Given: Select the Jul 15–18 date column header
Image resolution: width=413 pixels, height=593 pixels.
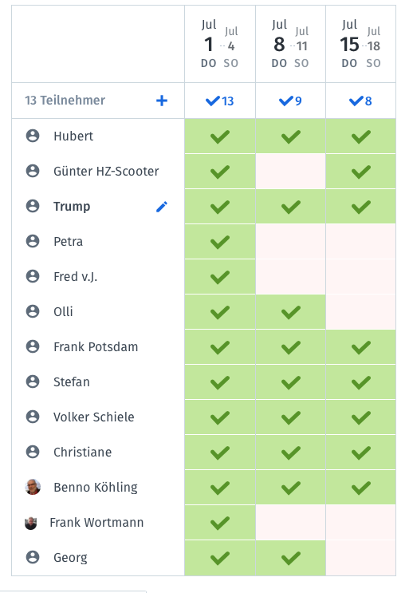Looking at the screenshot, I should pyautogui.click(x=361, y=44).
